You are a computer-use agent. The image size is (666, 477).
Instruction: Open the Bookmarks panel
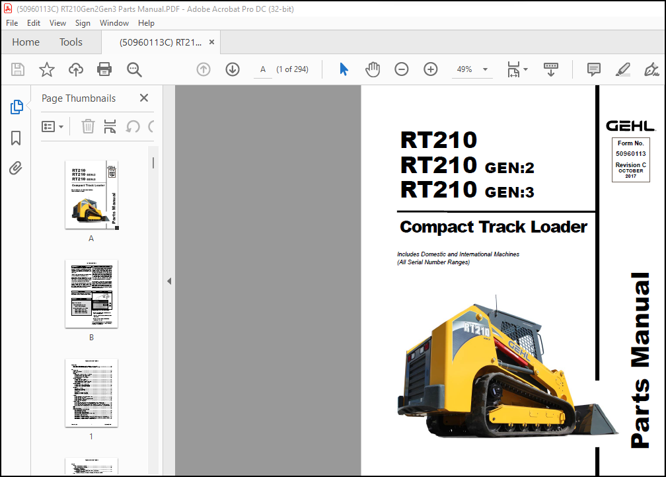[16, 138]
